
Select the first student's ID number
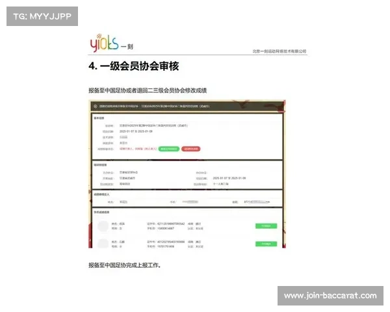tap(171, 224)
